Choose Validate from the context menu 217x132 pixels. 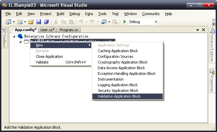61,62
